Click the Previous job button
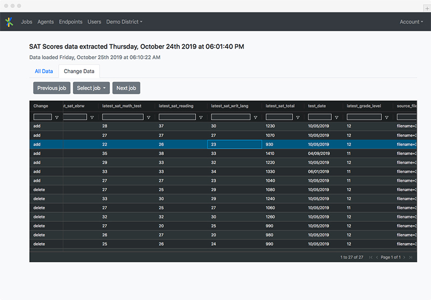This screenshot has height=300, width=431. click(52, 88)
